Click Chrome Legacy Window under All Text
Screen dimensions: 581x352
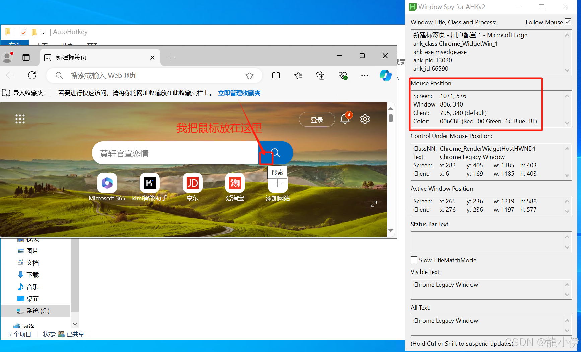pos(445,321)
